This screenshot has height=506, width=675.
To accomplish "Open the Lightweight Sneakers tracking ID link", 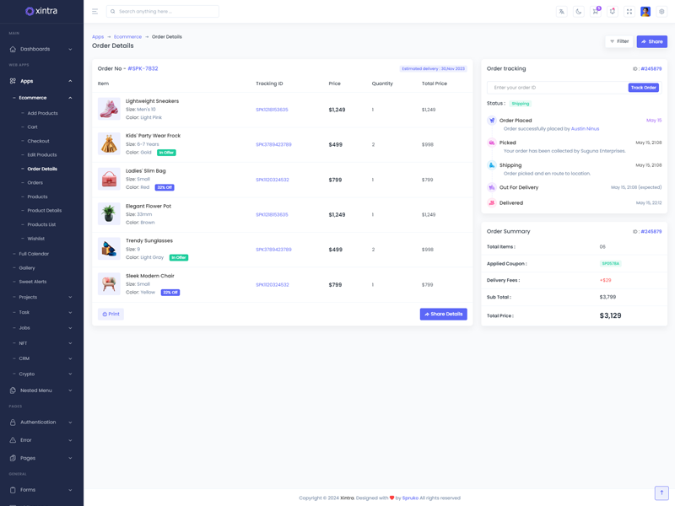I will click(272, 110).
